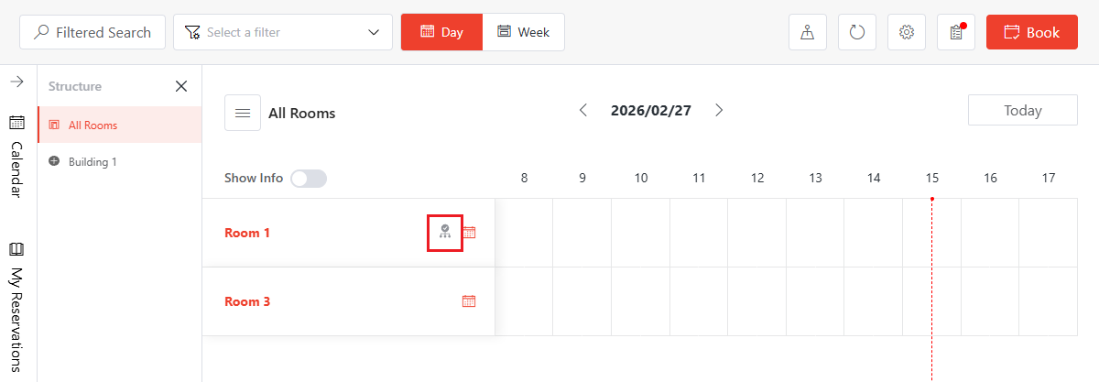Click the refresh icon
Image resolution: width=1099 pixels, height=382 pixels.
point(857,32)
